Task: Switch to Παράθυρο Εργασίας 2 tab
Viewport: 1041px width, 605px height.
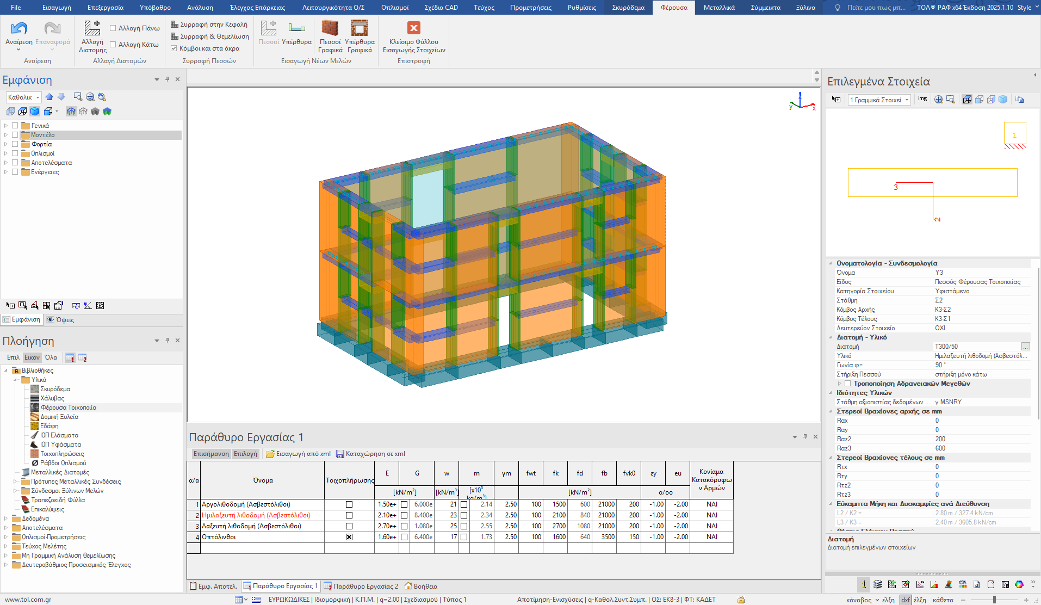Action: tap(361, 586)
